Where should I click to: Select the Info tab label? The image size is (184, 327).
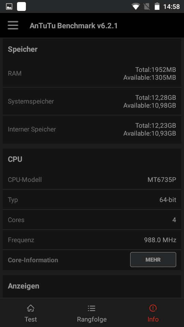click(x=153, y=319)
